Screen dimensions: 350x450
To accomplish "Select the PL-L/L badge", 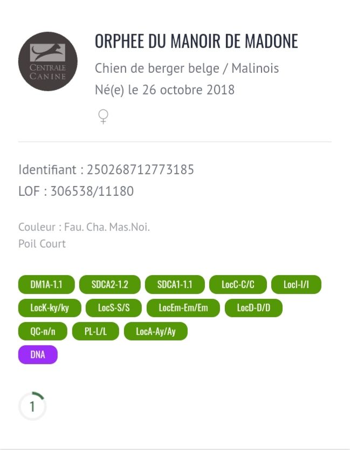I will (95, 331).
